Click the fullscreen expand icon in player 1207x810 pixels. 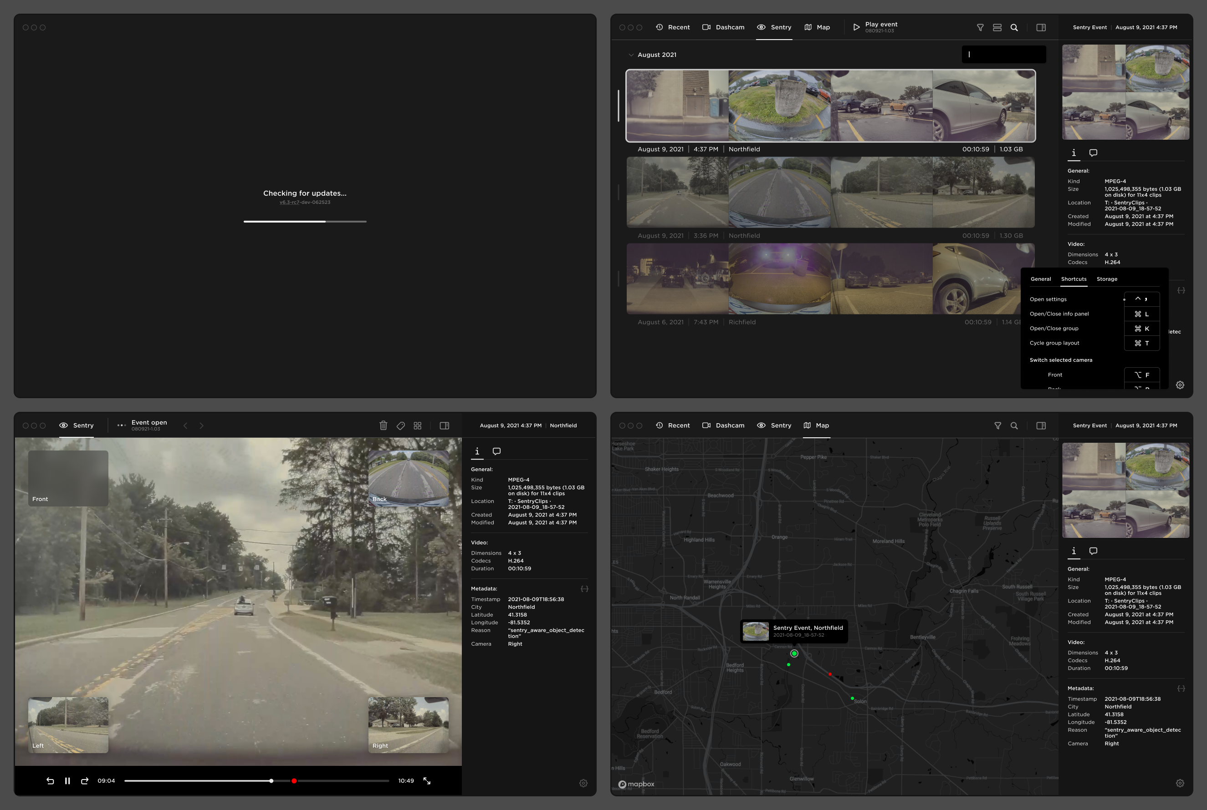(x=427, y=780)
